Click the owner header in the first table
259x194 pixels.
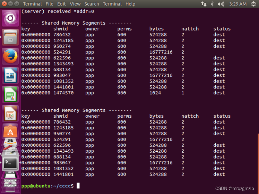coord(92,29)
